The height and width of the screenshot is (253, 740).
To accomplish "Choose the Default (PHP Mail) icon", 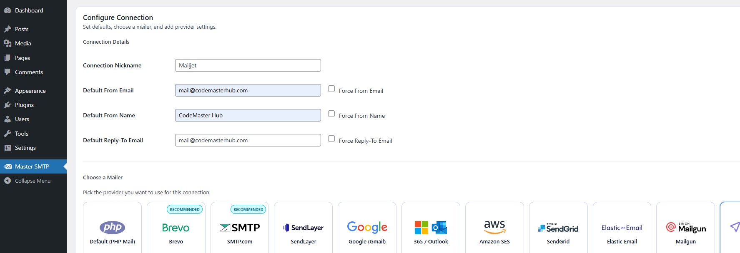I will pyautogui.click(x=112, y=227).
